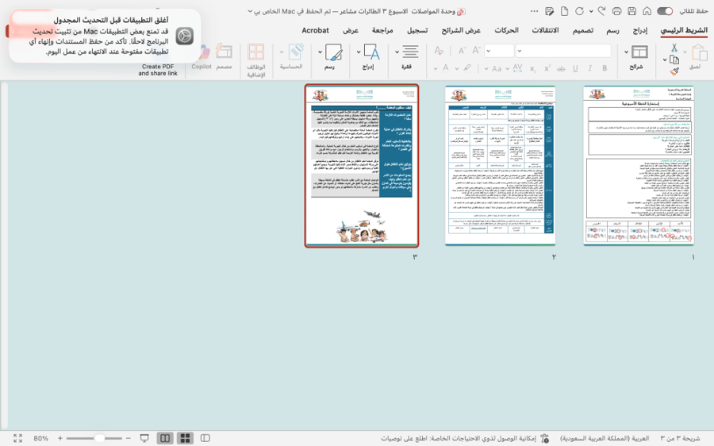Image resolution: width=714 pixels, height=446 pixels.
Task: Click the شرائح (Slides) layout icon
Action: 639,52
